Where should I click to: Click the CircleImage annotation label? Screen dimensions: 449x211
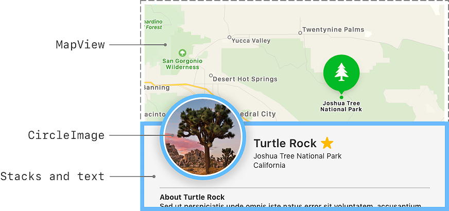66,136
